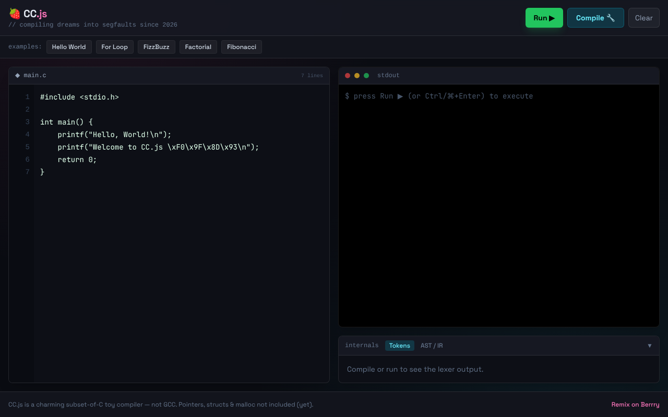Collapse the internals panel arrow
Viewport: 668px width, 417px height.
pos(650,346)
